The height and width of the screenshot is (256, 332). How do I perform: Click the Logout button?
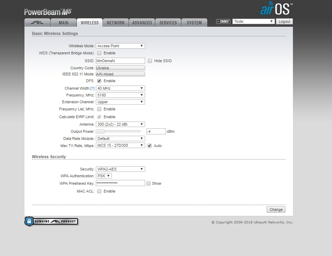(284, 21)
